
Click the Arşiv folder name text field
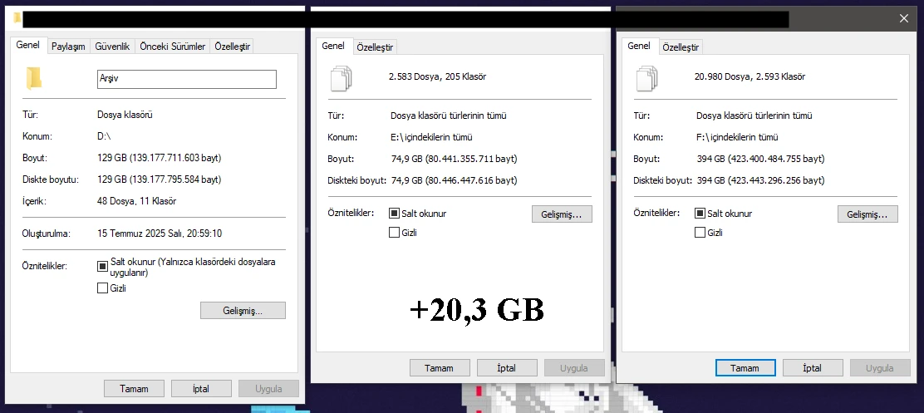[x=186, y=79]
